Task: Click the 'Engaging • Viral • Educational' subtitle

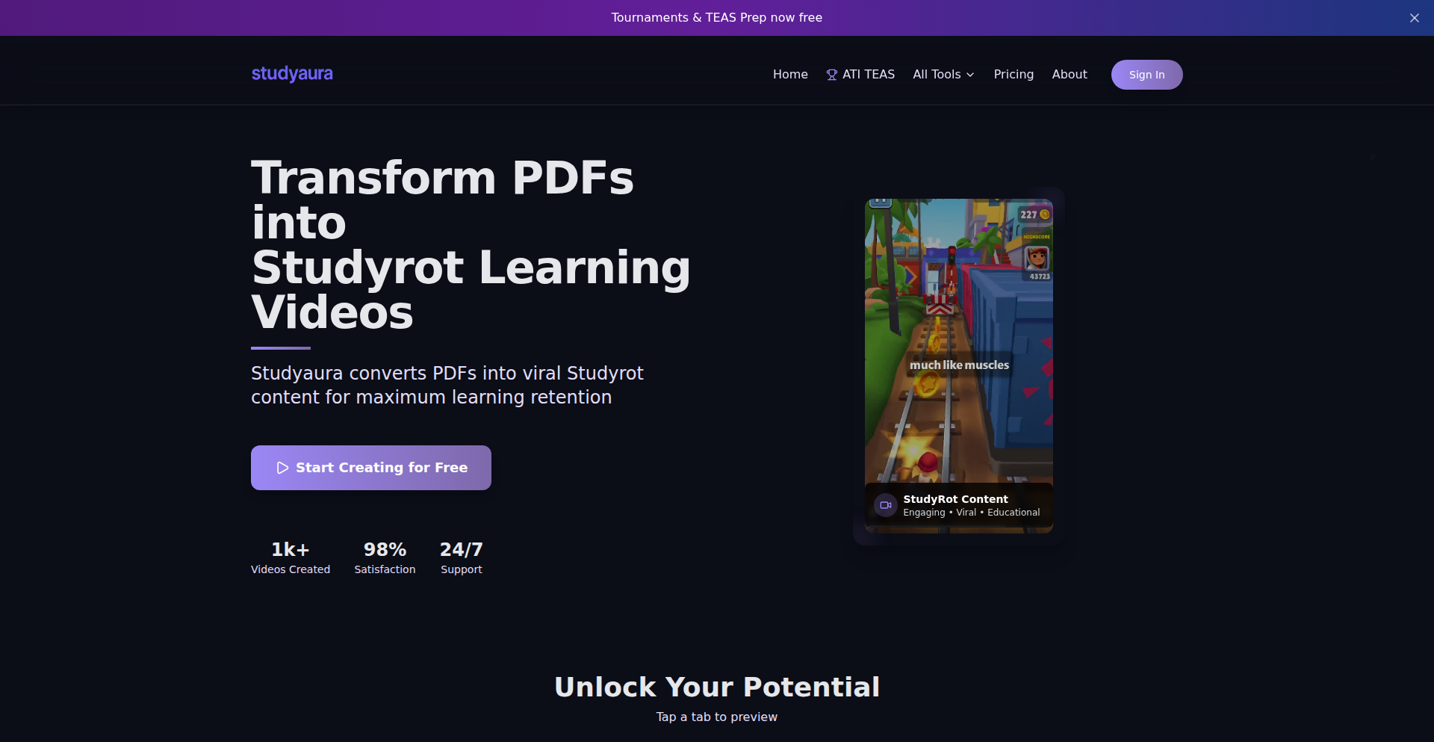Action: 972,513
